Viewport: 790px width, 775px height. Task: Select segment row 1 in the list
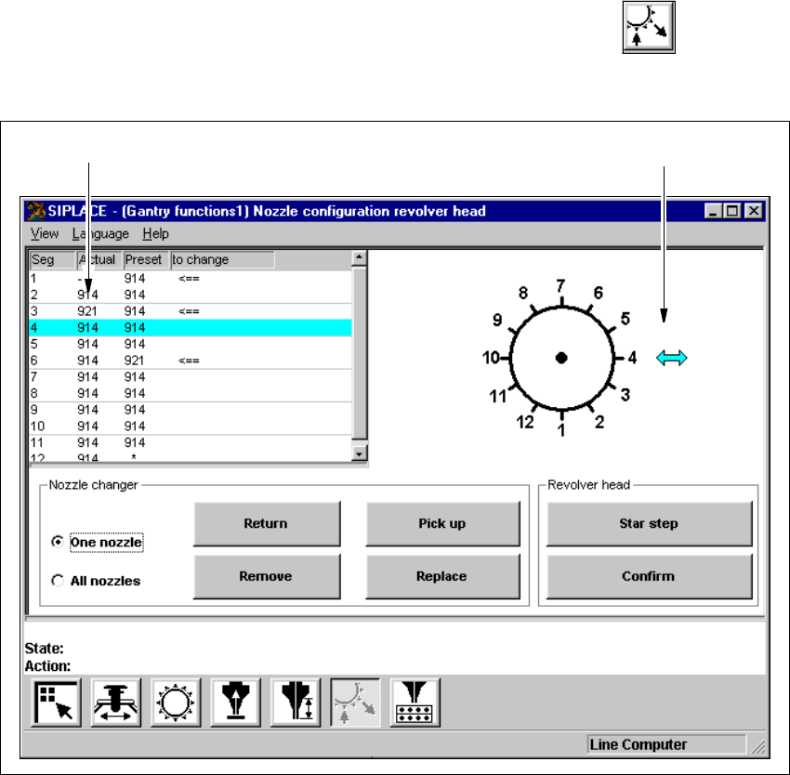(191, 278)
